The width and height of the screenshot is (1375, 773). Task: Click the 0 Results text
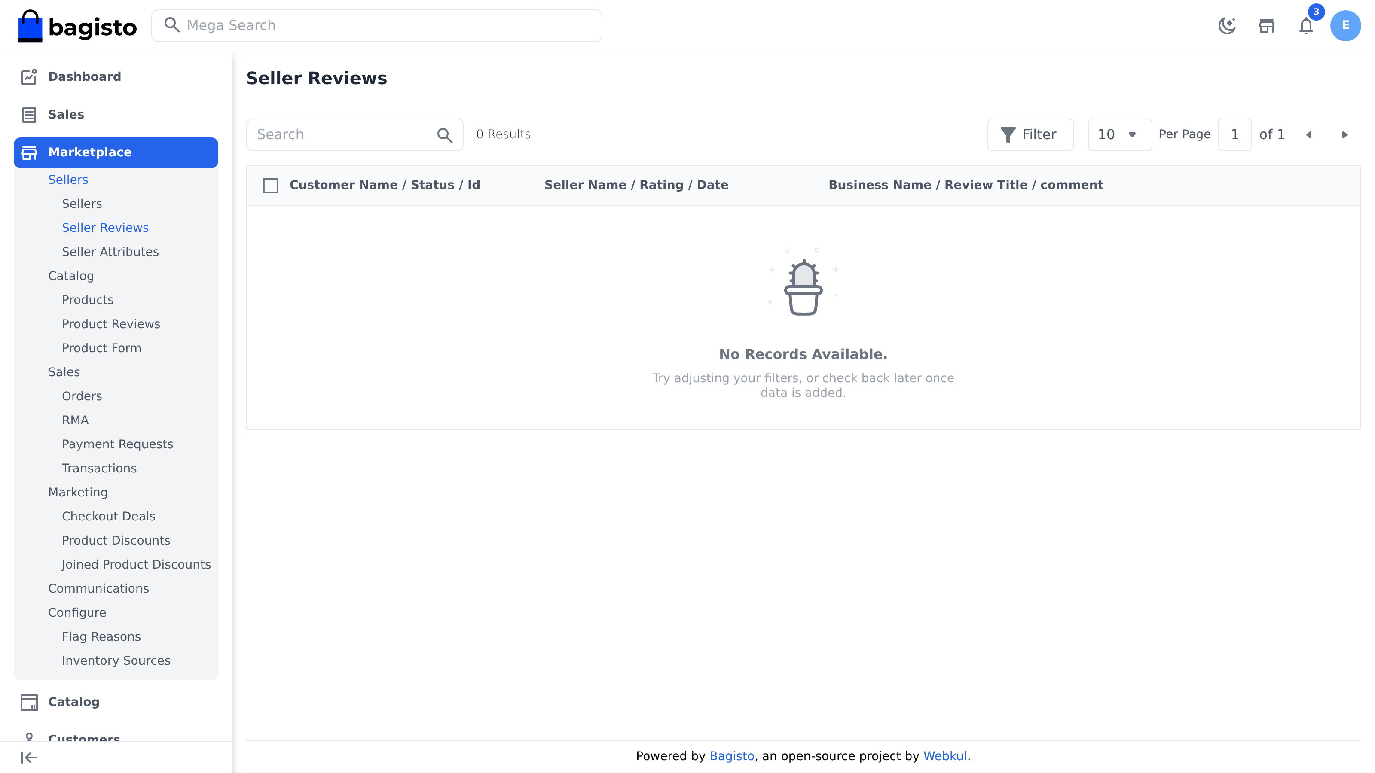click(x=503, y=134)
